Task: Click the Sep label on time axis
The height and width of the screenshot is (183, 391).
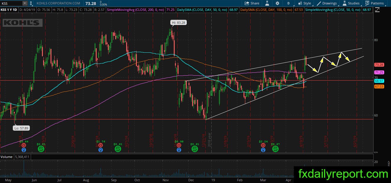Action: pos(114,180)
